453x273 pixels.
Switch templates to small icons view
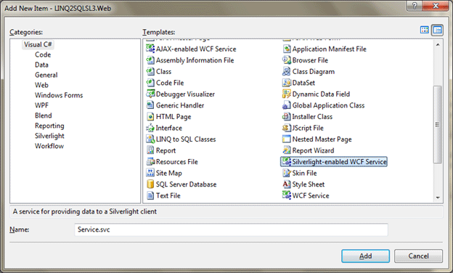438,30
